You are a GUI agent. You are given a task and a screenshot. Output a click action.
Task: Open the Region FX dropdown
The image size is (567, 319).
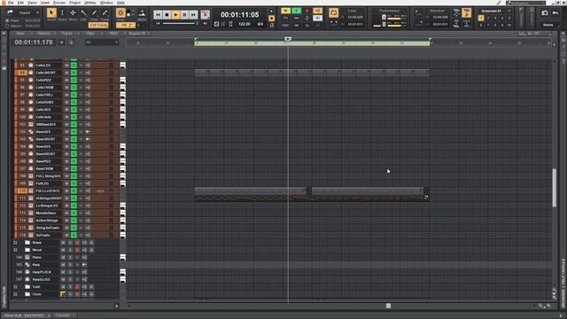[139, 34]
